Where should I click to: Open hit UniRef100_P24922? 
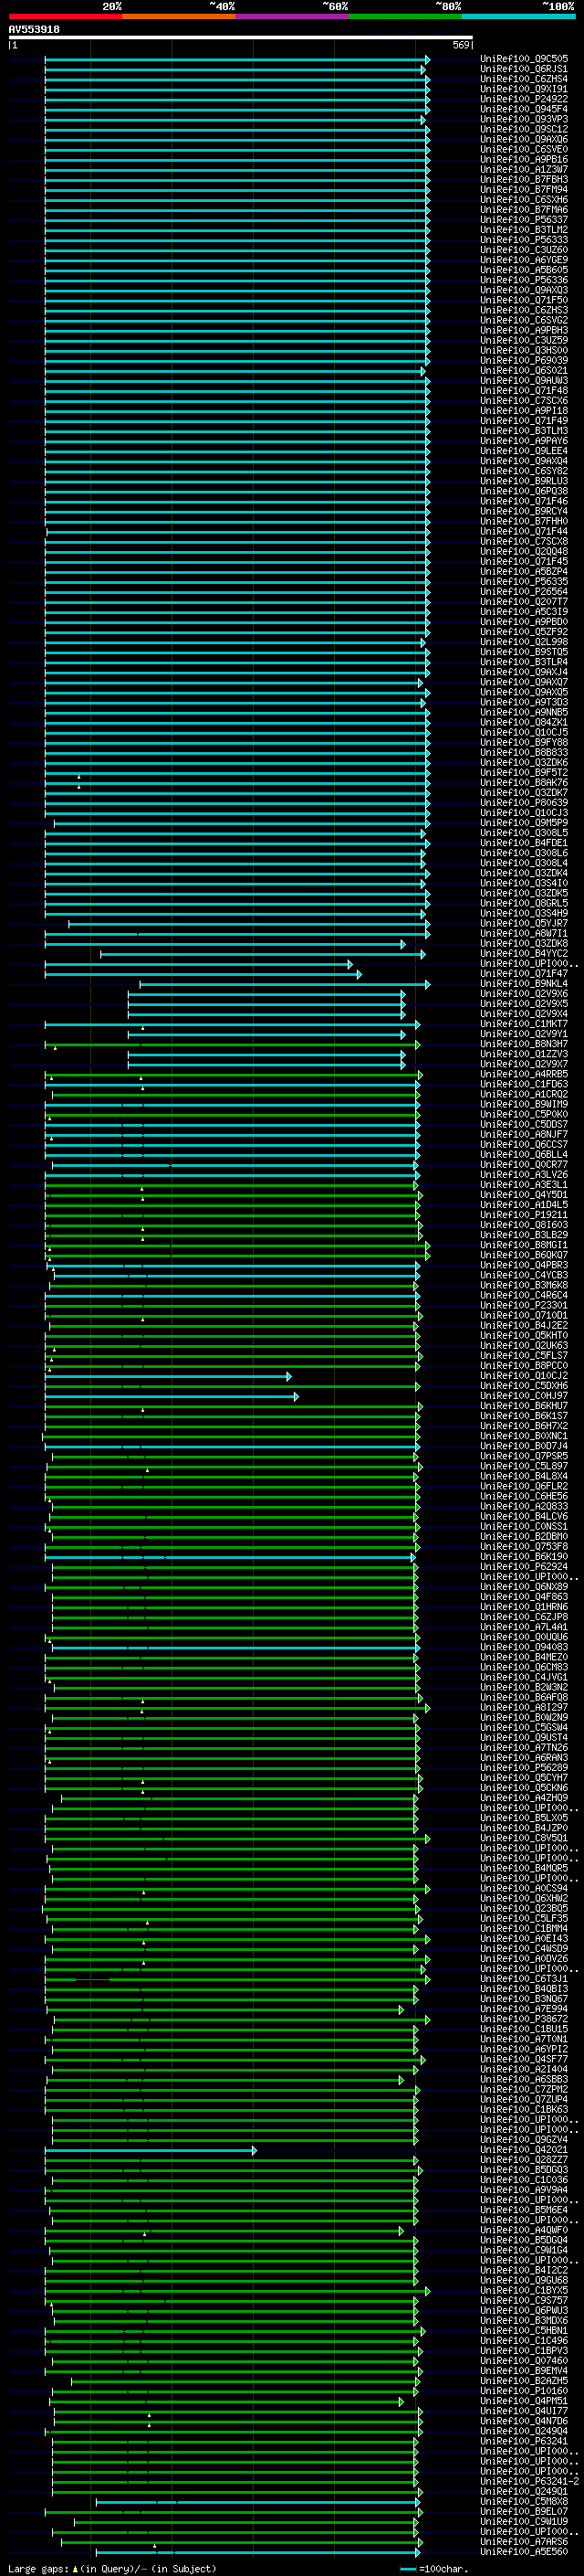point(524,99)
